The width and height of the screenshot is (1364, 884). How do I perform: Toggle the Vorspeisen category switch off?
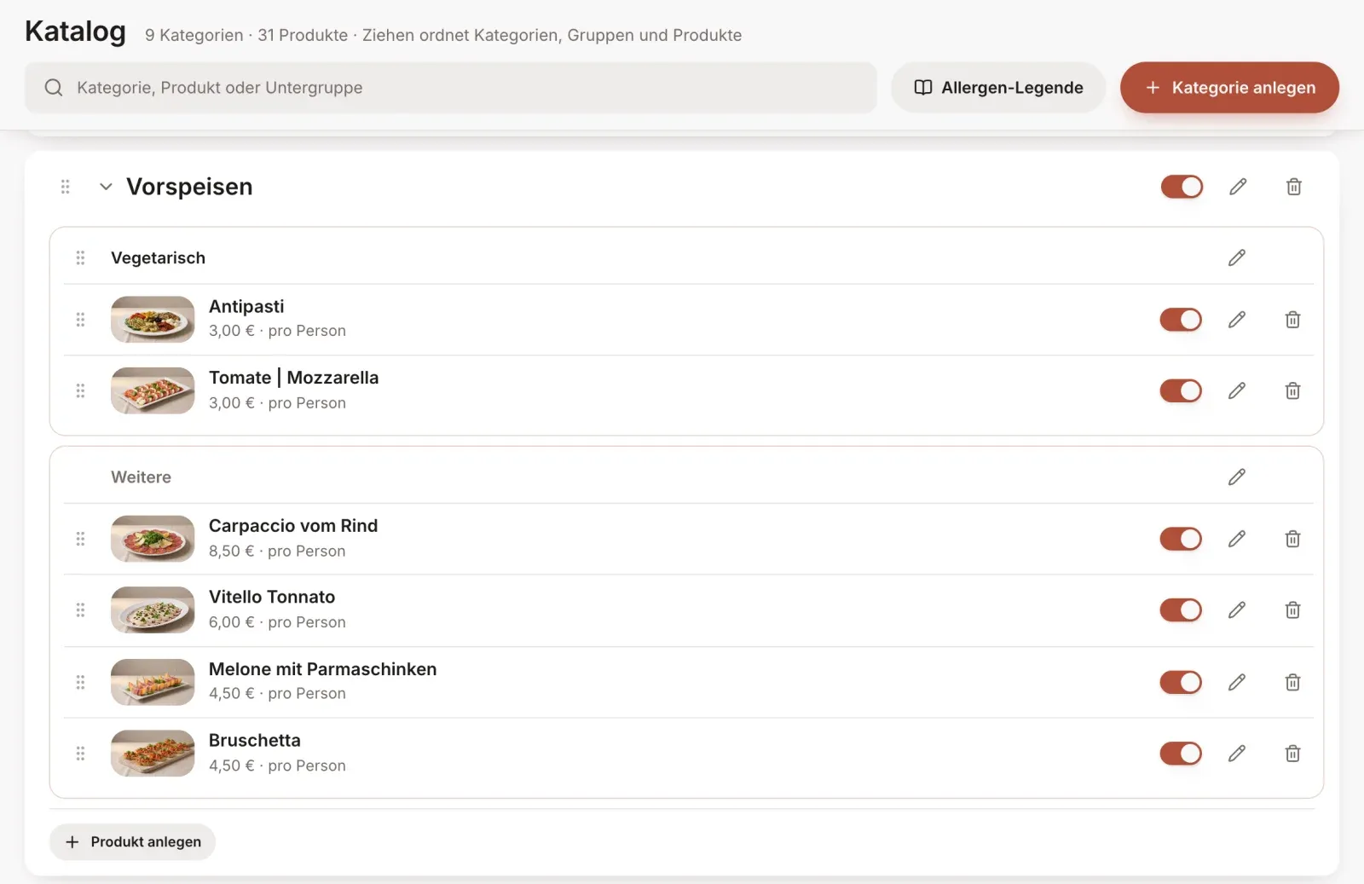point(1182,187)
